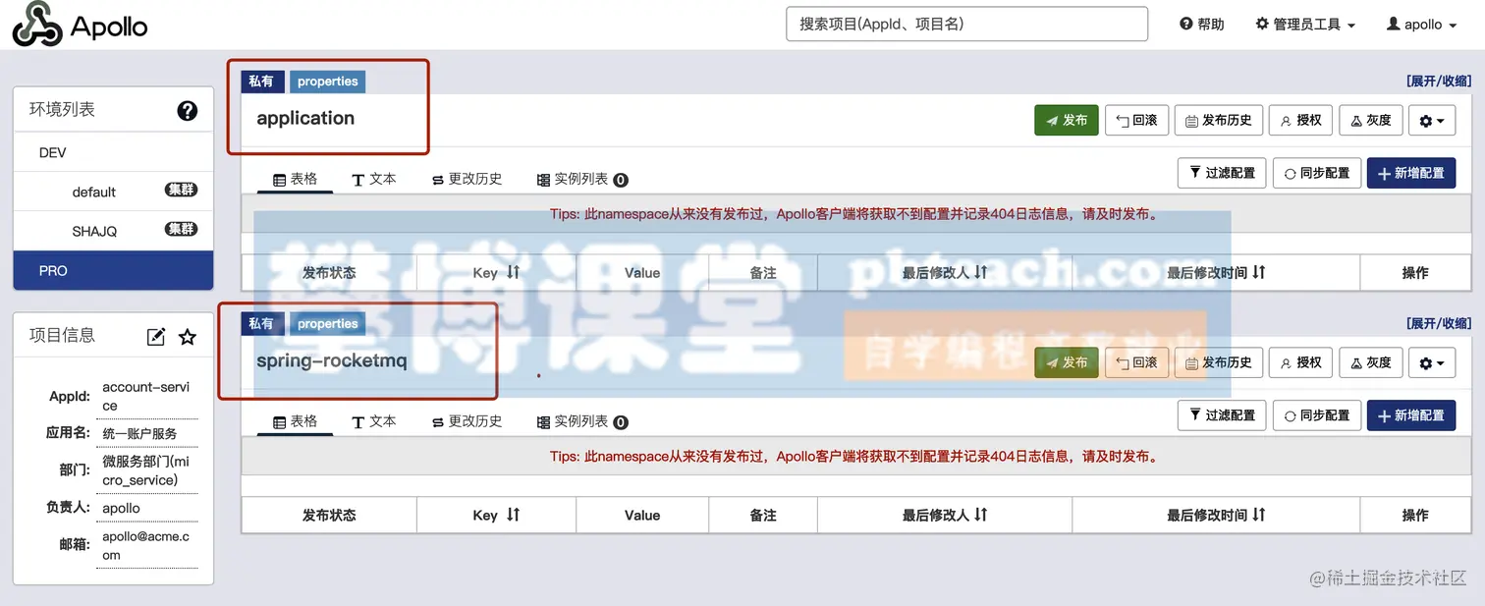Click the properties badge above application
This screenshot has width=1485, height=606.
coord(327,82)
